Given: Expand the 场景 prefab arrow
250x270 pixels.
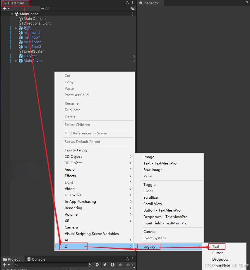Looking at the screenshot, I should (16, 28).
